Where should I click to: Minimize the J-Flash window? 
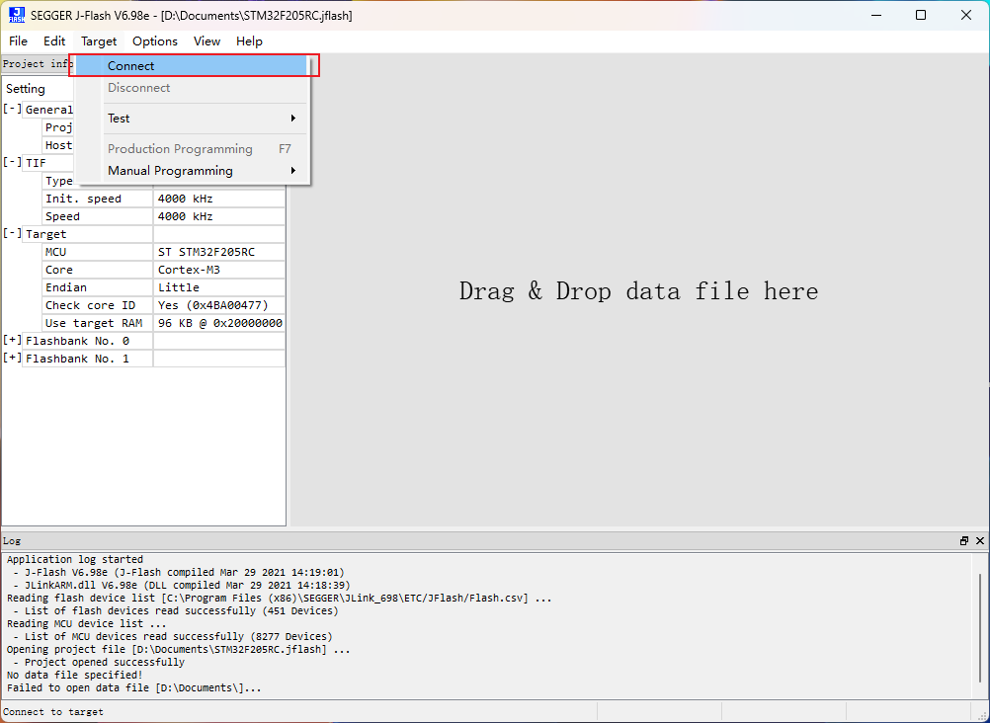click(875, 15)
